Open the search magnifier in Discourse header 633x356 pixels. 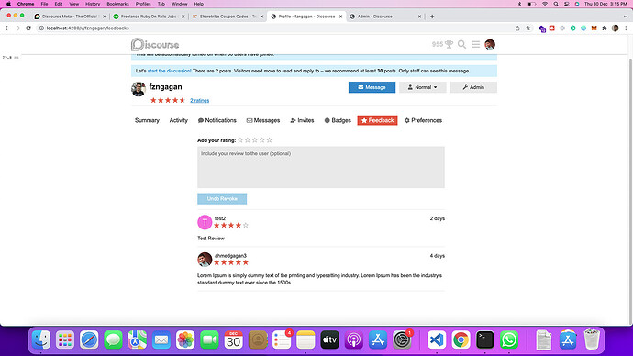click(x=461, y=44)
